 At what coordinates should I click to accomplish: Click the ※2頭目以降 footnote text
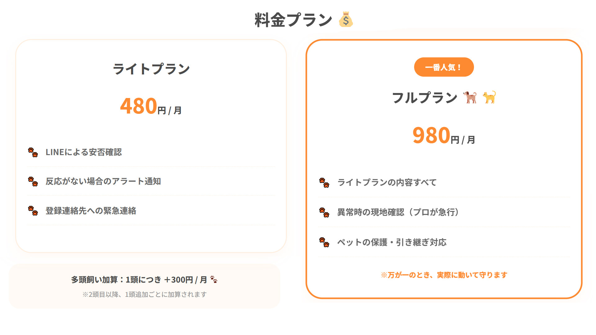coord(144,294)
